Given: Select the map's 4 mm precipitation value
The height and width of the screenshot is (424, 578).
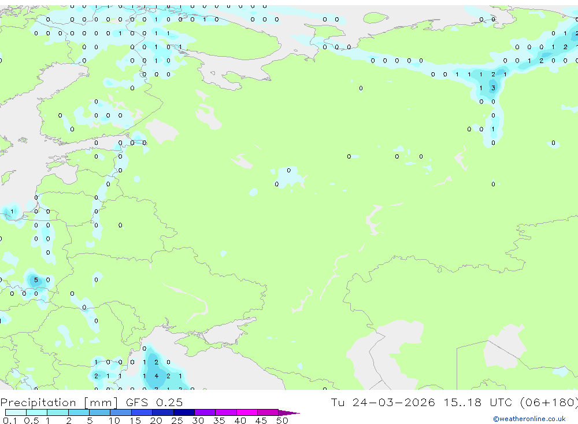Looking at the screenshot, I should click(x=157, y=376).
